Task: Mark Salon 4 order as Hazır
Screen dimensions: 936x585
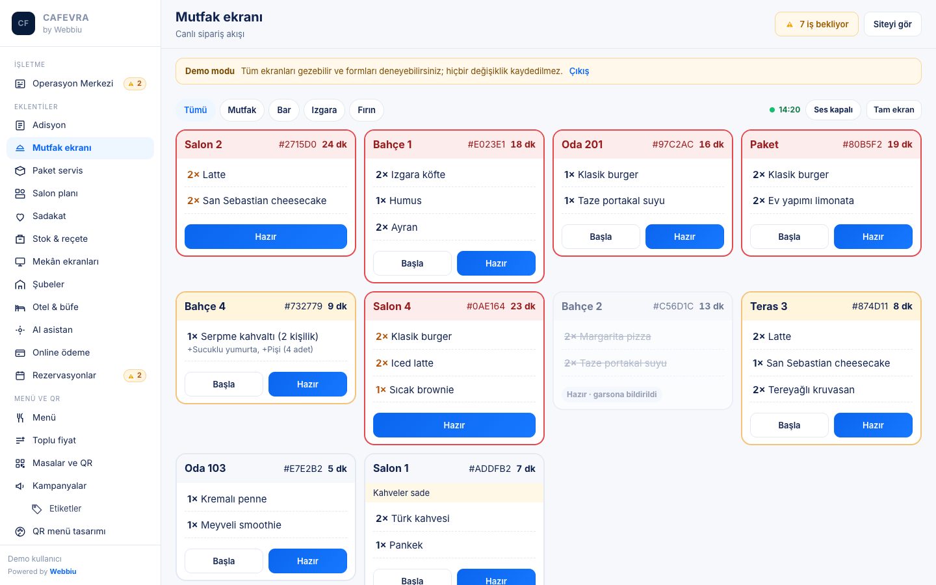Action: pyautogui.click(x=454, y=425)
